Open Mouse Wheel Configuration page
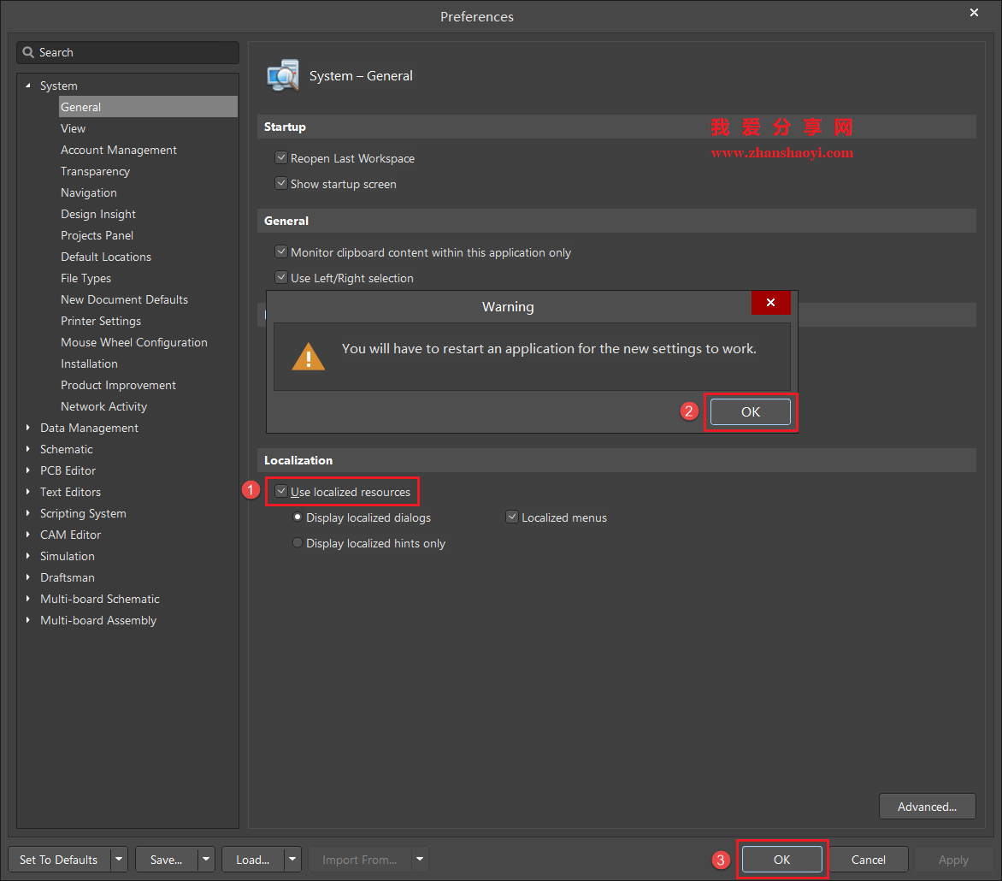Screen dimensions: 1002x881 (133, 342)
